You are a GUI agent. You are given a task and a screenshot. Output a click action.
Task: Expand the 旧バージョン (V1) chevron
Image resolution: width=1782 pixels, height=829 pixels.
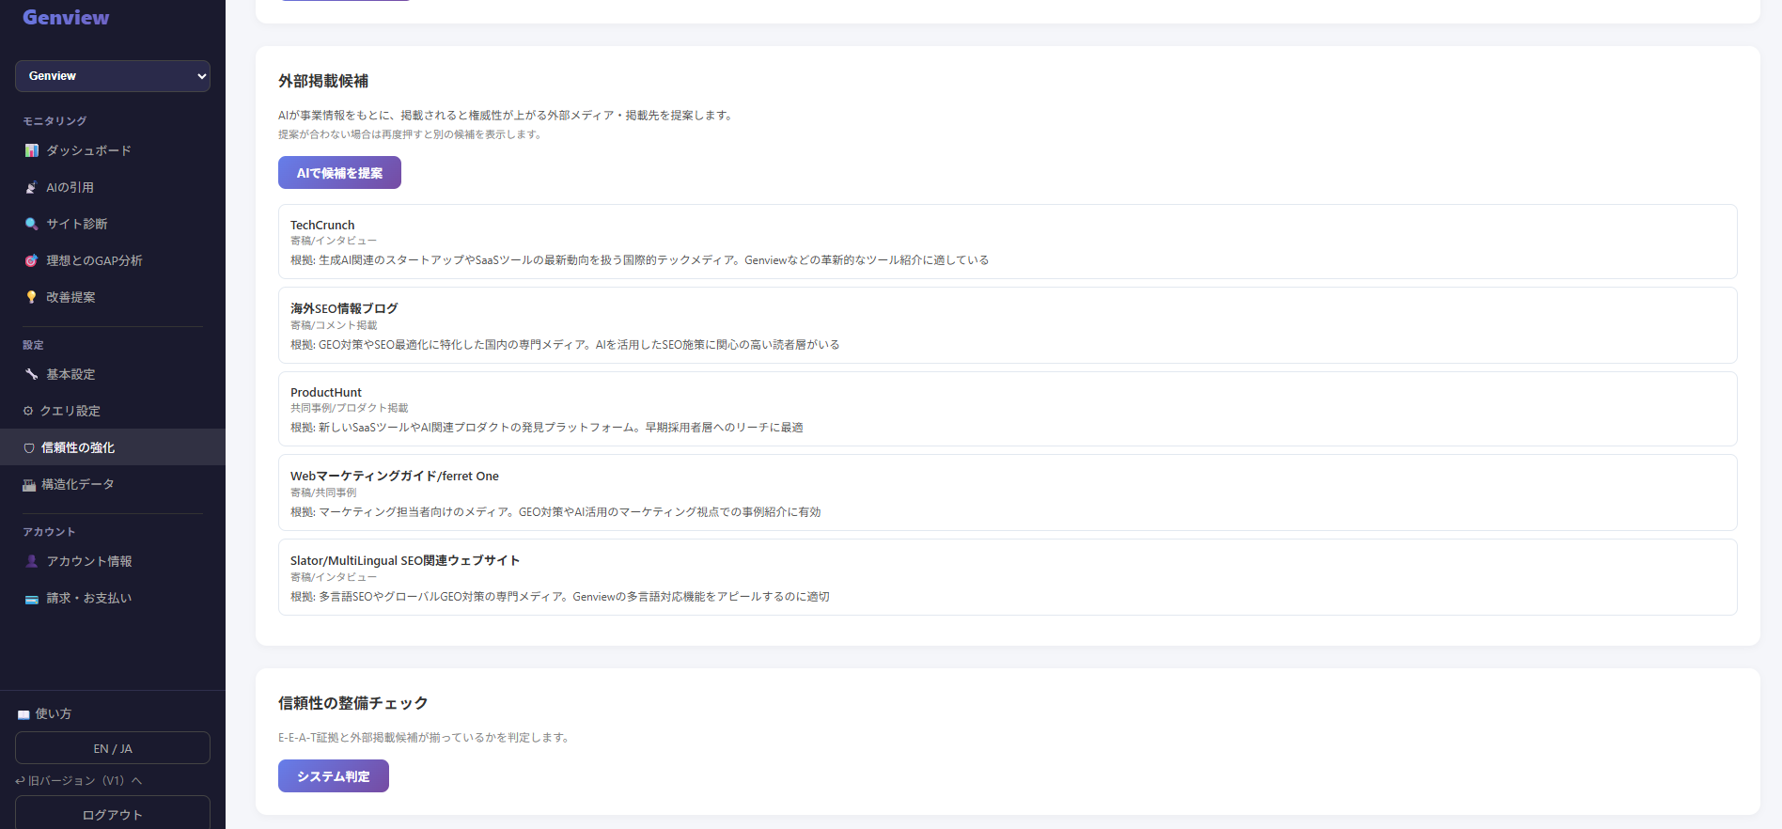[137, 780]
